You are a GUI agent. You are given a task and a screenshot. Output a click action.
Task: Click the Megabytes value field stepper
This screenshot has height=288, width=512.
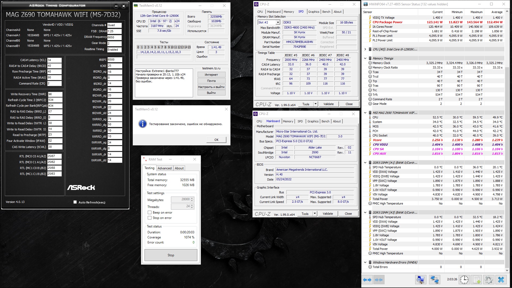[192, 199]
